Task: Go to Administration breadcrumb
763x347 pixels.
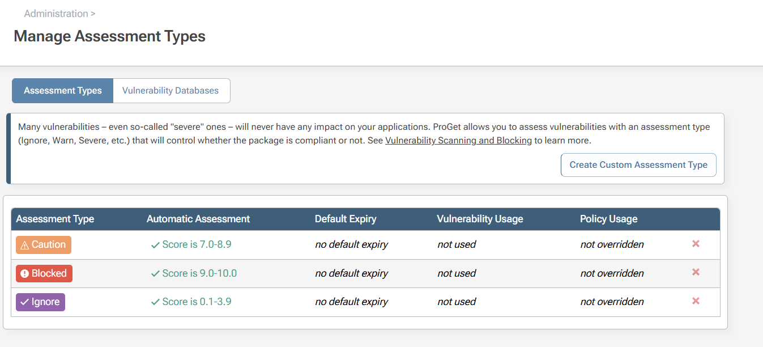Action: click(x=56, y=14)
